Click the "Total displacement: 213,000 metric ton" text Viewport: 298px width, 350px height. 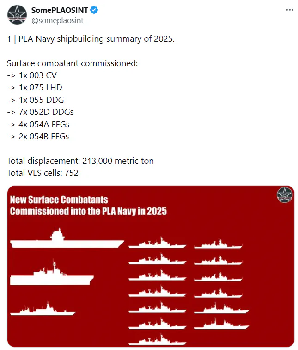click(x=80, y=161)
